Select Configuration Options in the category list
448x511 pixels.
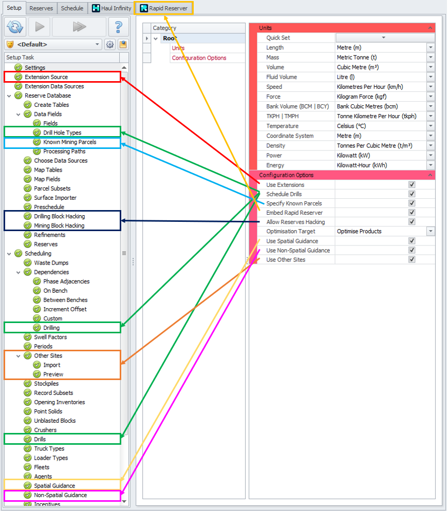199,58
